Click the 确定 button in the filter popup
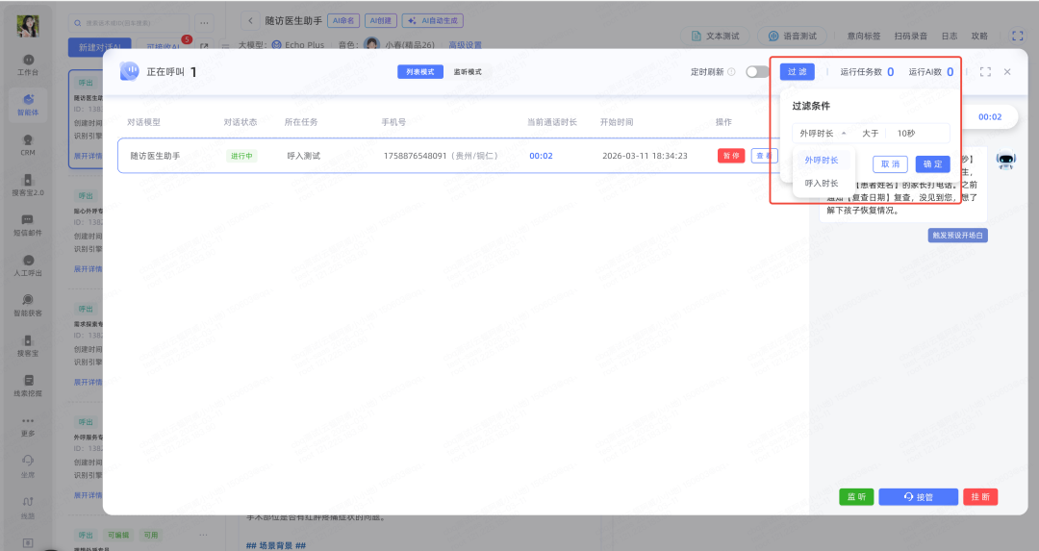This screenshot has height=551, width=1039. (x=932, y=163)
